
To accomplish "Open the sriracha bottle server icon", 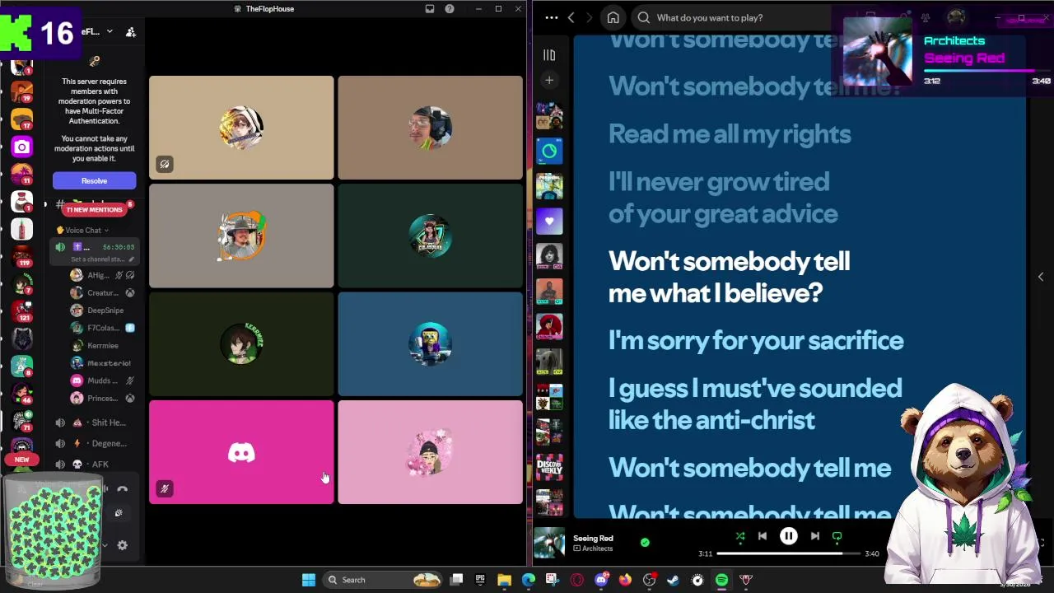I will click(x=22, y=229).
